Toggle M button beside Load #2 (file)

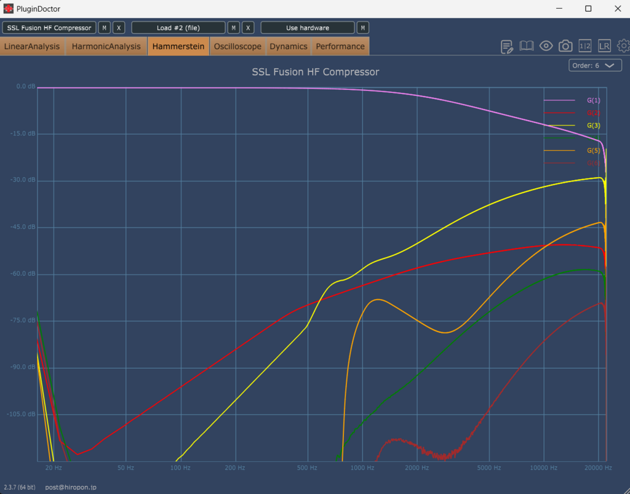pos(233,28)
